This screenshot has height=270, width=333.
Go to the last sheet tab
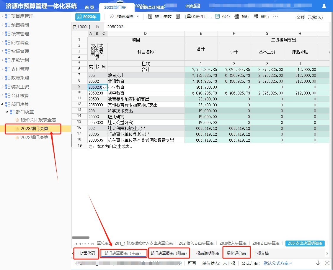[x=92, y=244]
